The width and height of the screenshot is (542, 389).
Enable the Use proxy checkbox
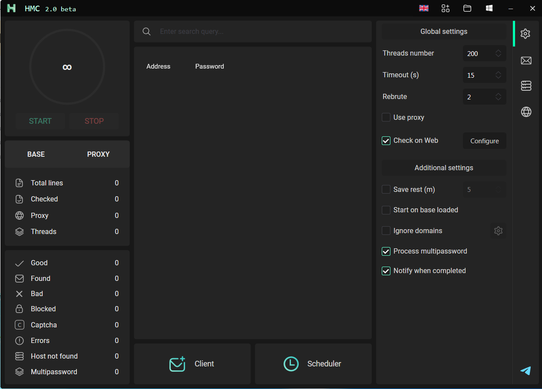(386, 117)
